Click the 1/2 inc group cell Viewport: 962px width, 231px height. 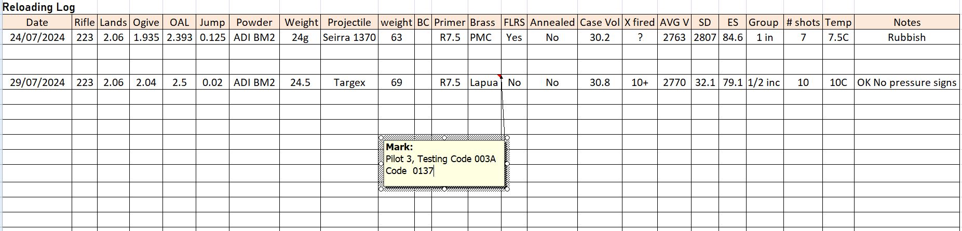(x=764, y=82)
